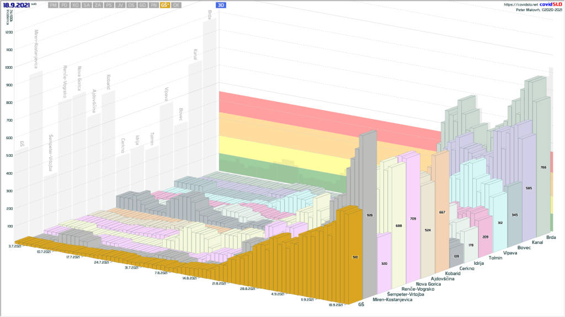This screenshot has width=565, height=317.
Task: Switch to the KO region tab
Action: click(76, 5)
